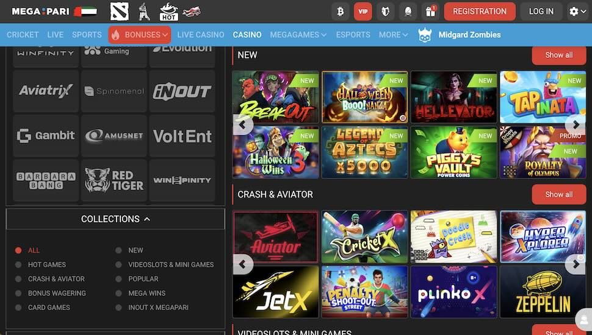Open the cricket player icon in header

coord(144,12)
